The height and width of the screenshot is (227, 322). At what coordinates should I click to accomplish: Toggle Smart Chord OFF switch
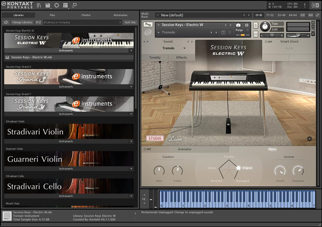268,42
